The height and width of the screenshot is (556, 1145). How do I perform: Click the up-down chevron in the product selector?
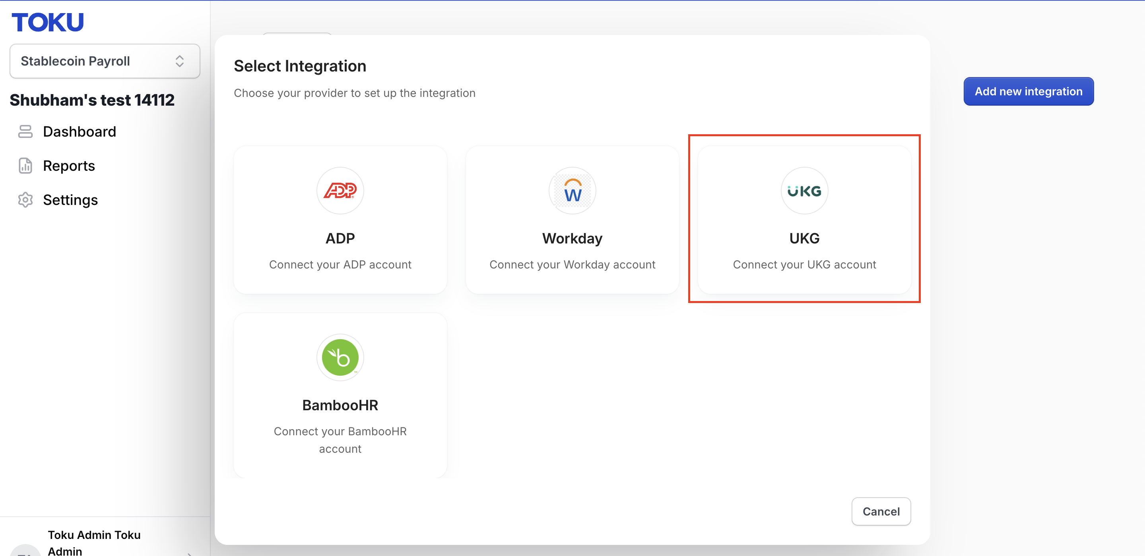click(x=180, y=61)
